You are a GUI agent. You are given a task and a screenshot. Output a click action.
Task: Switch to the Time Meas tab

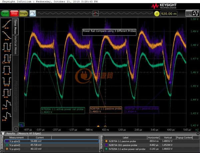point(15,27)
